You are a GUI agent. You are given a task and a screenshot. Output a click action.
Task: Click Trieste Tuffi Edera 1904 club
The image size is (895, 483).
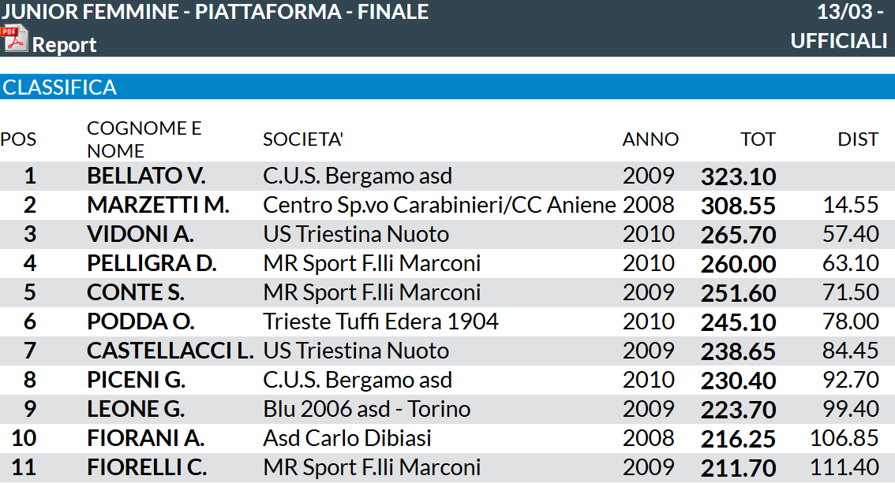[380, 321]
